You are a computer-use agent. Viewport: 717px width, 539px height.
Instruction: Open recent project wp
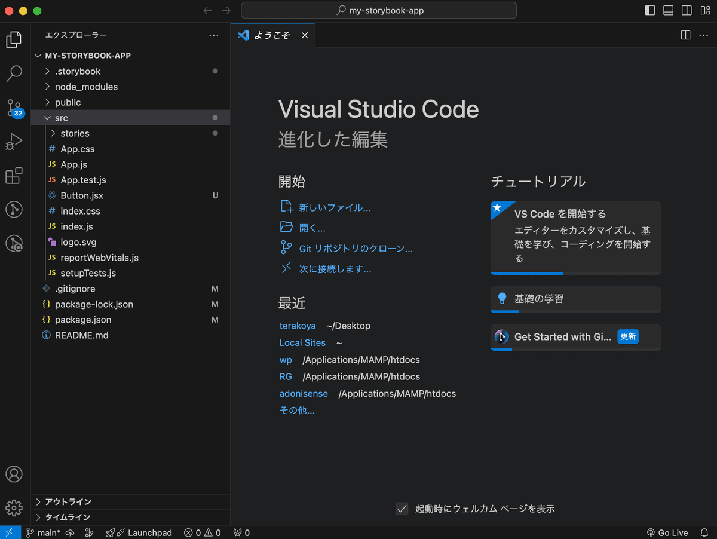286,360
